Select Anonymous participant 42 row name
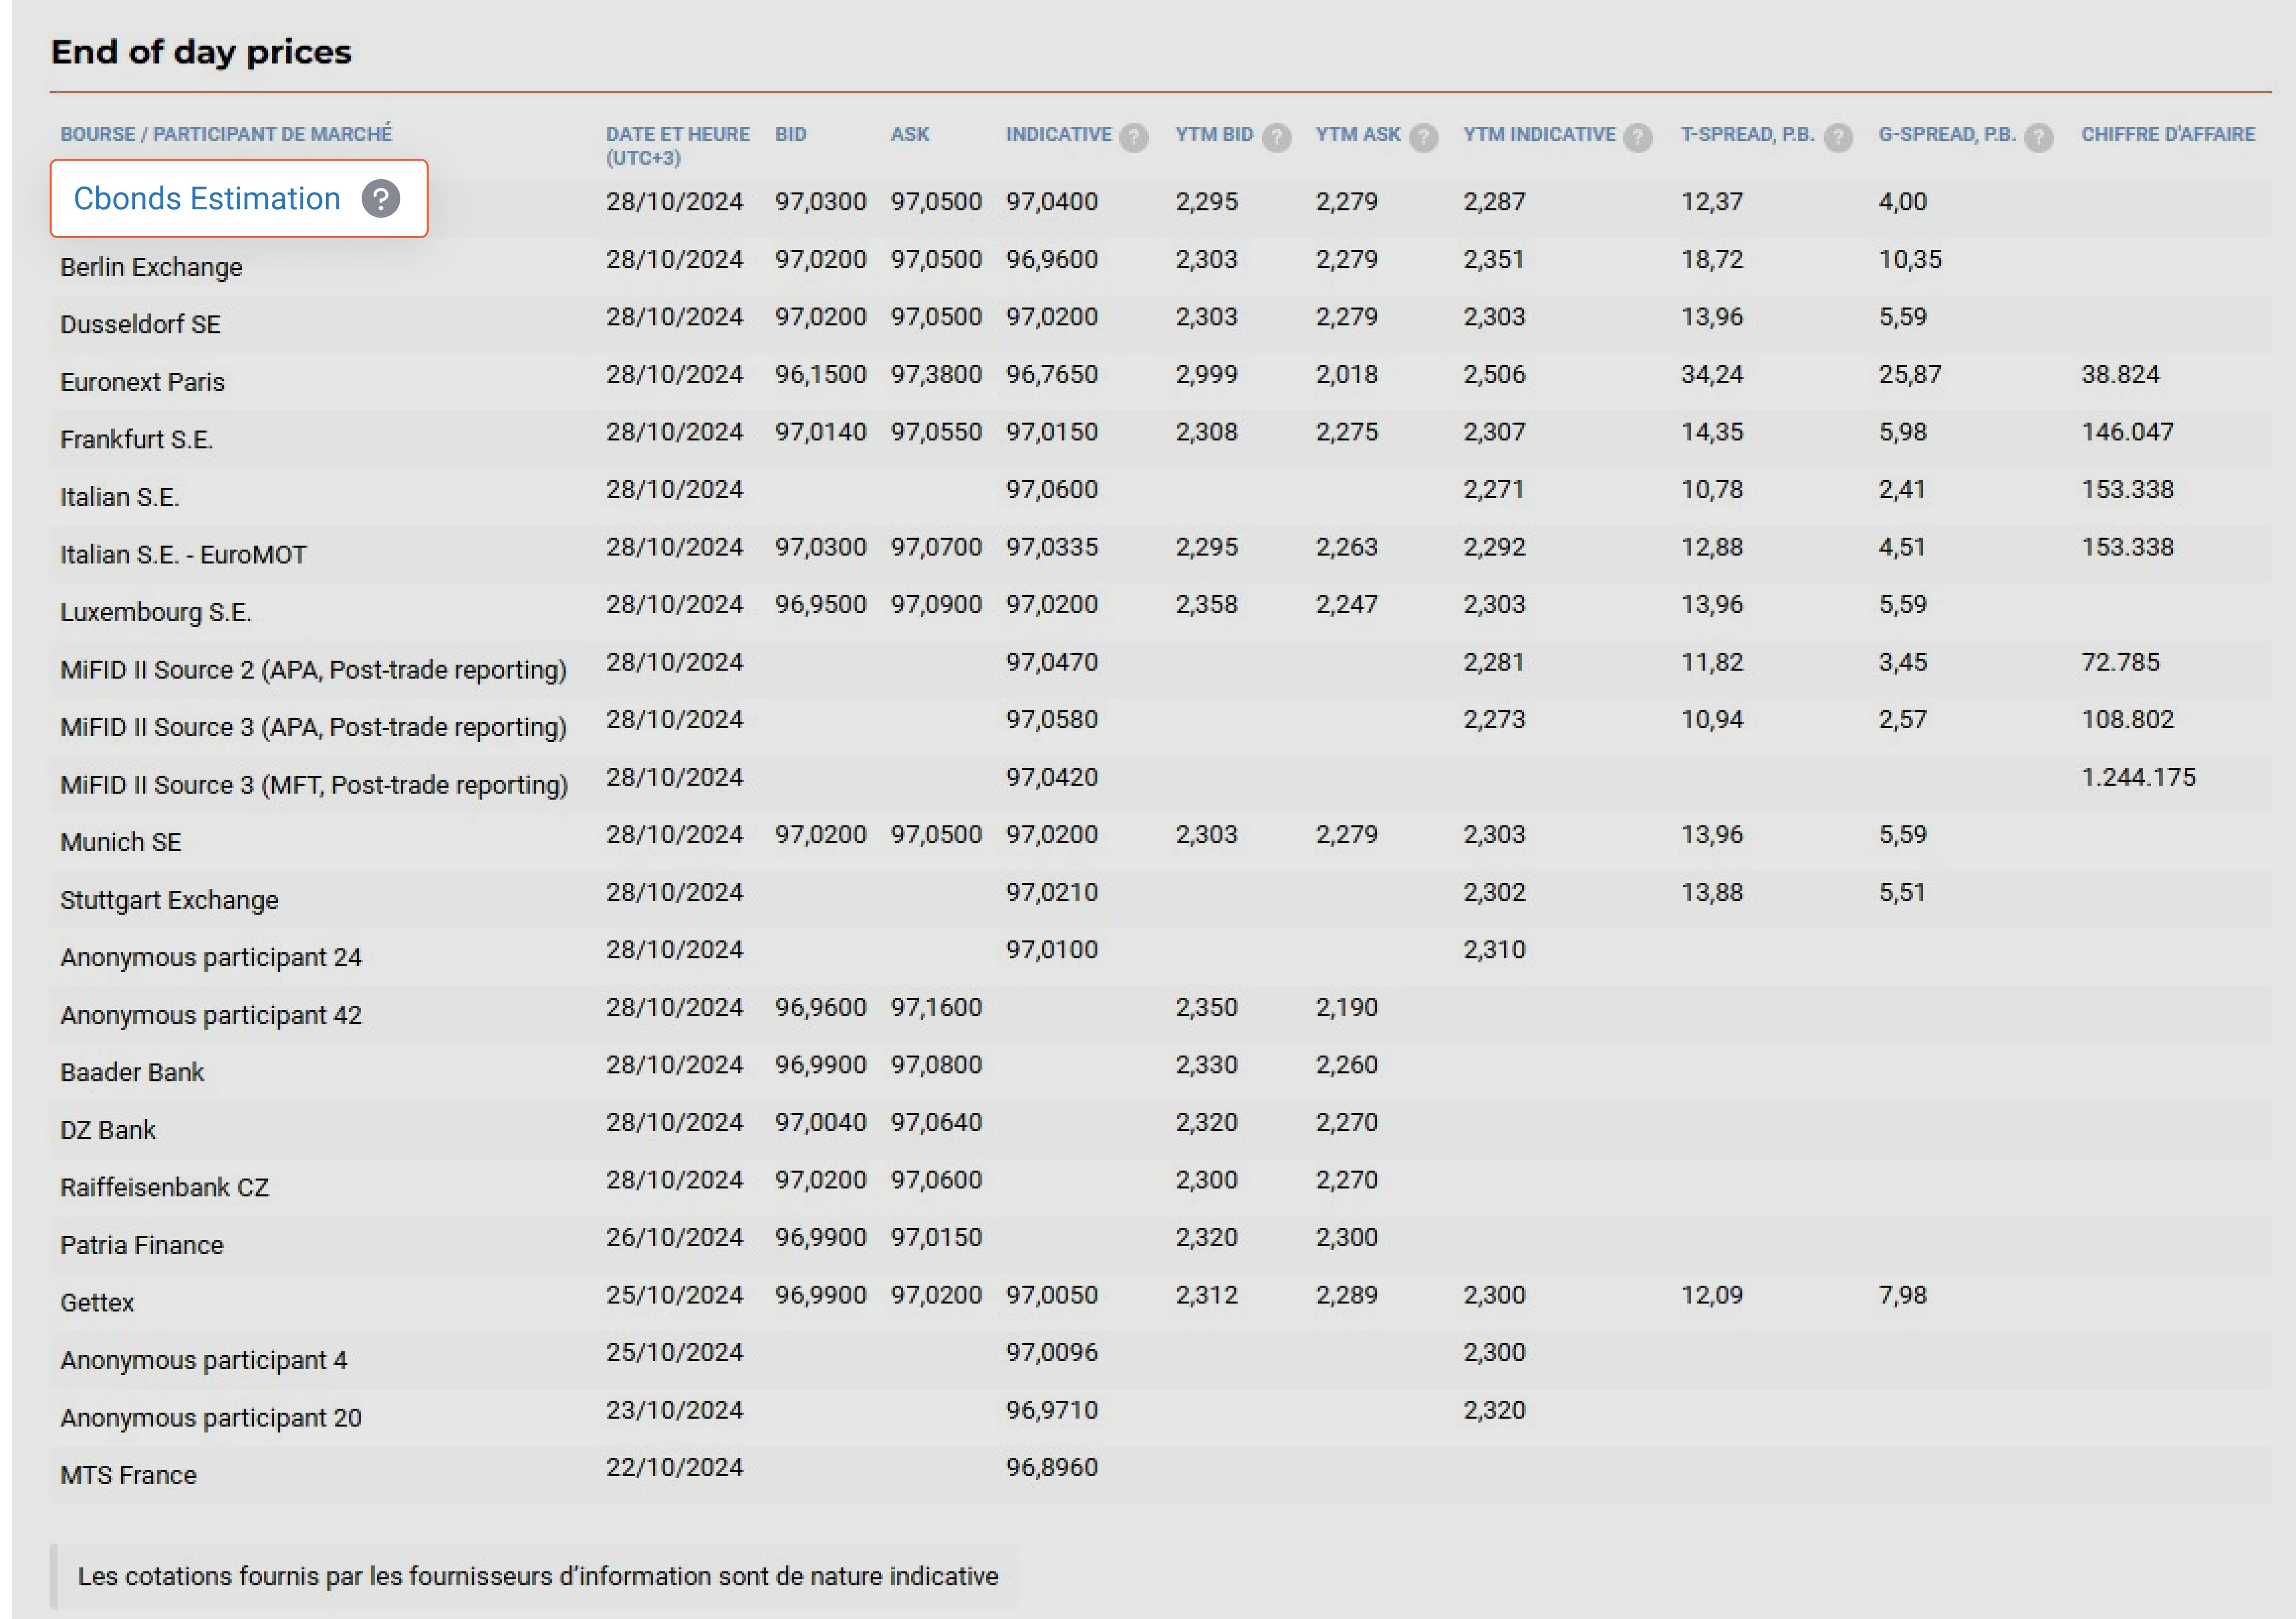Image resolution: width=2296 pixels, height=1619 pixels. click(211, 1015)
